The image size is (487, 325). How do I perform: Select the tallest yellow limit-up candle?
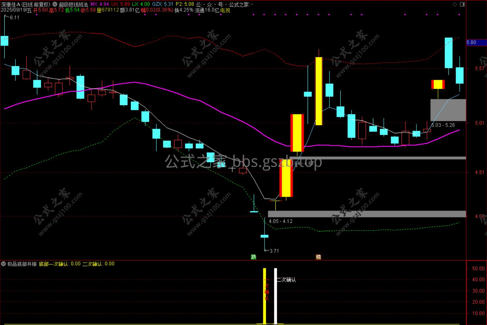pyautogui.click(x=319, y=91)
